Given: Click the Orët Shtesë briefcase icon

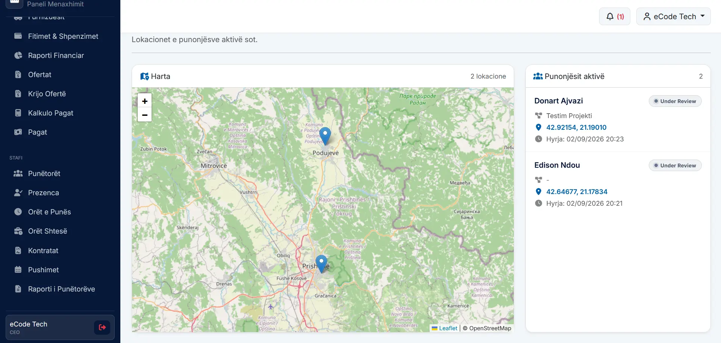Looking at the screenshot, I should [18, 231].
